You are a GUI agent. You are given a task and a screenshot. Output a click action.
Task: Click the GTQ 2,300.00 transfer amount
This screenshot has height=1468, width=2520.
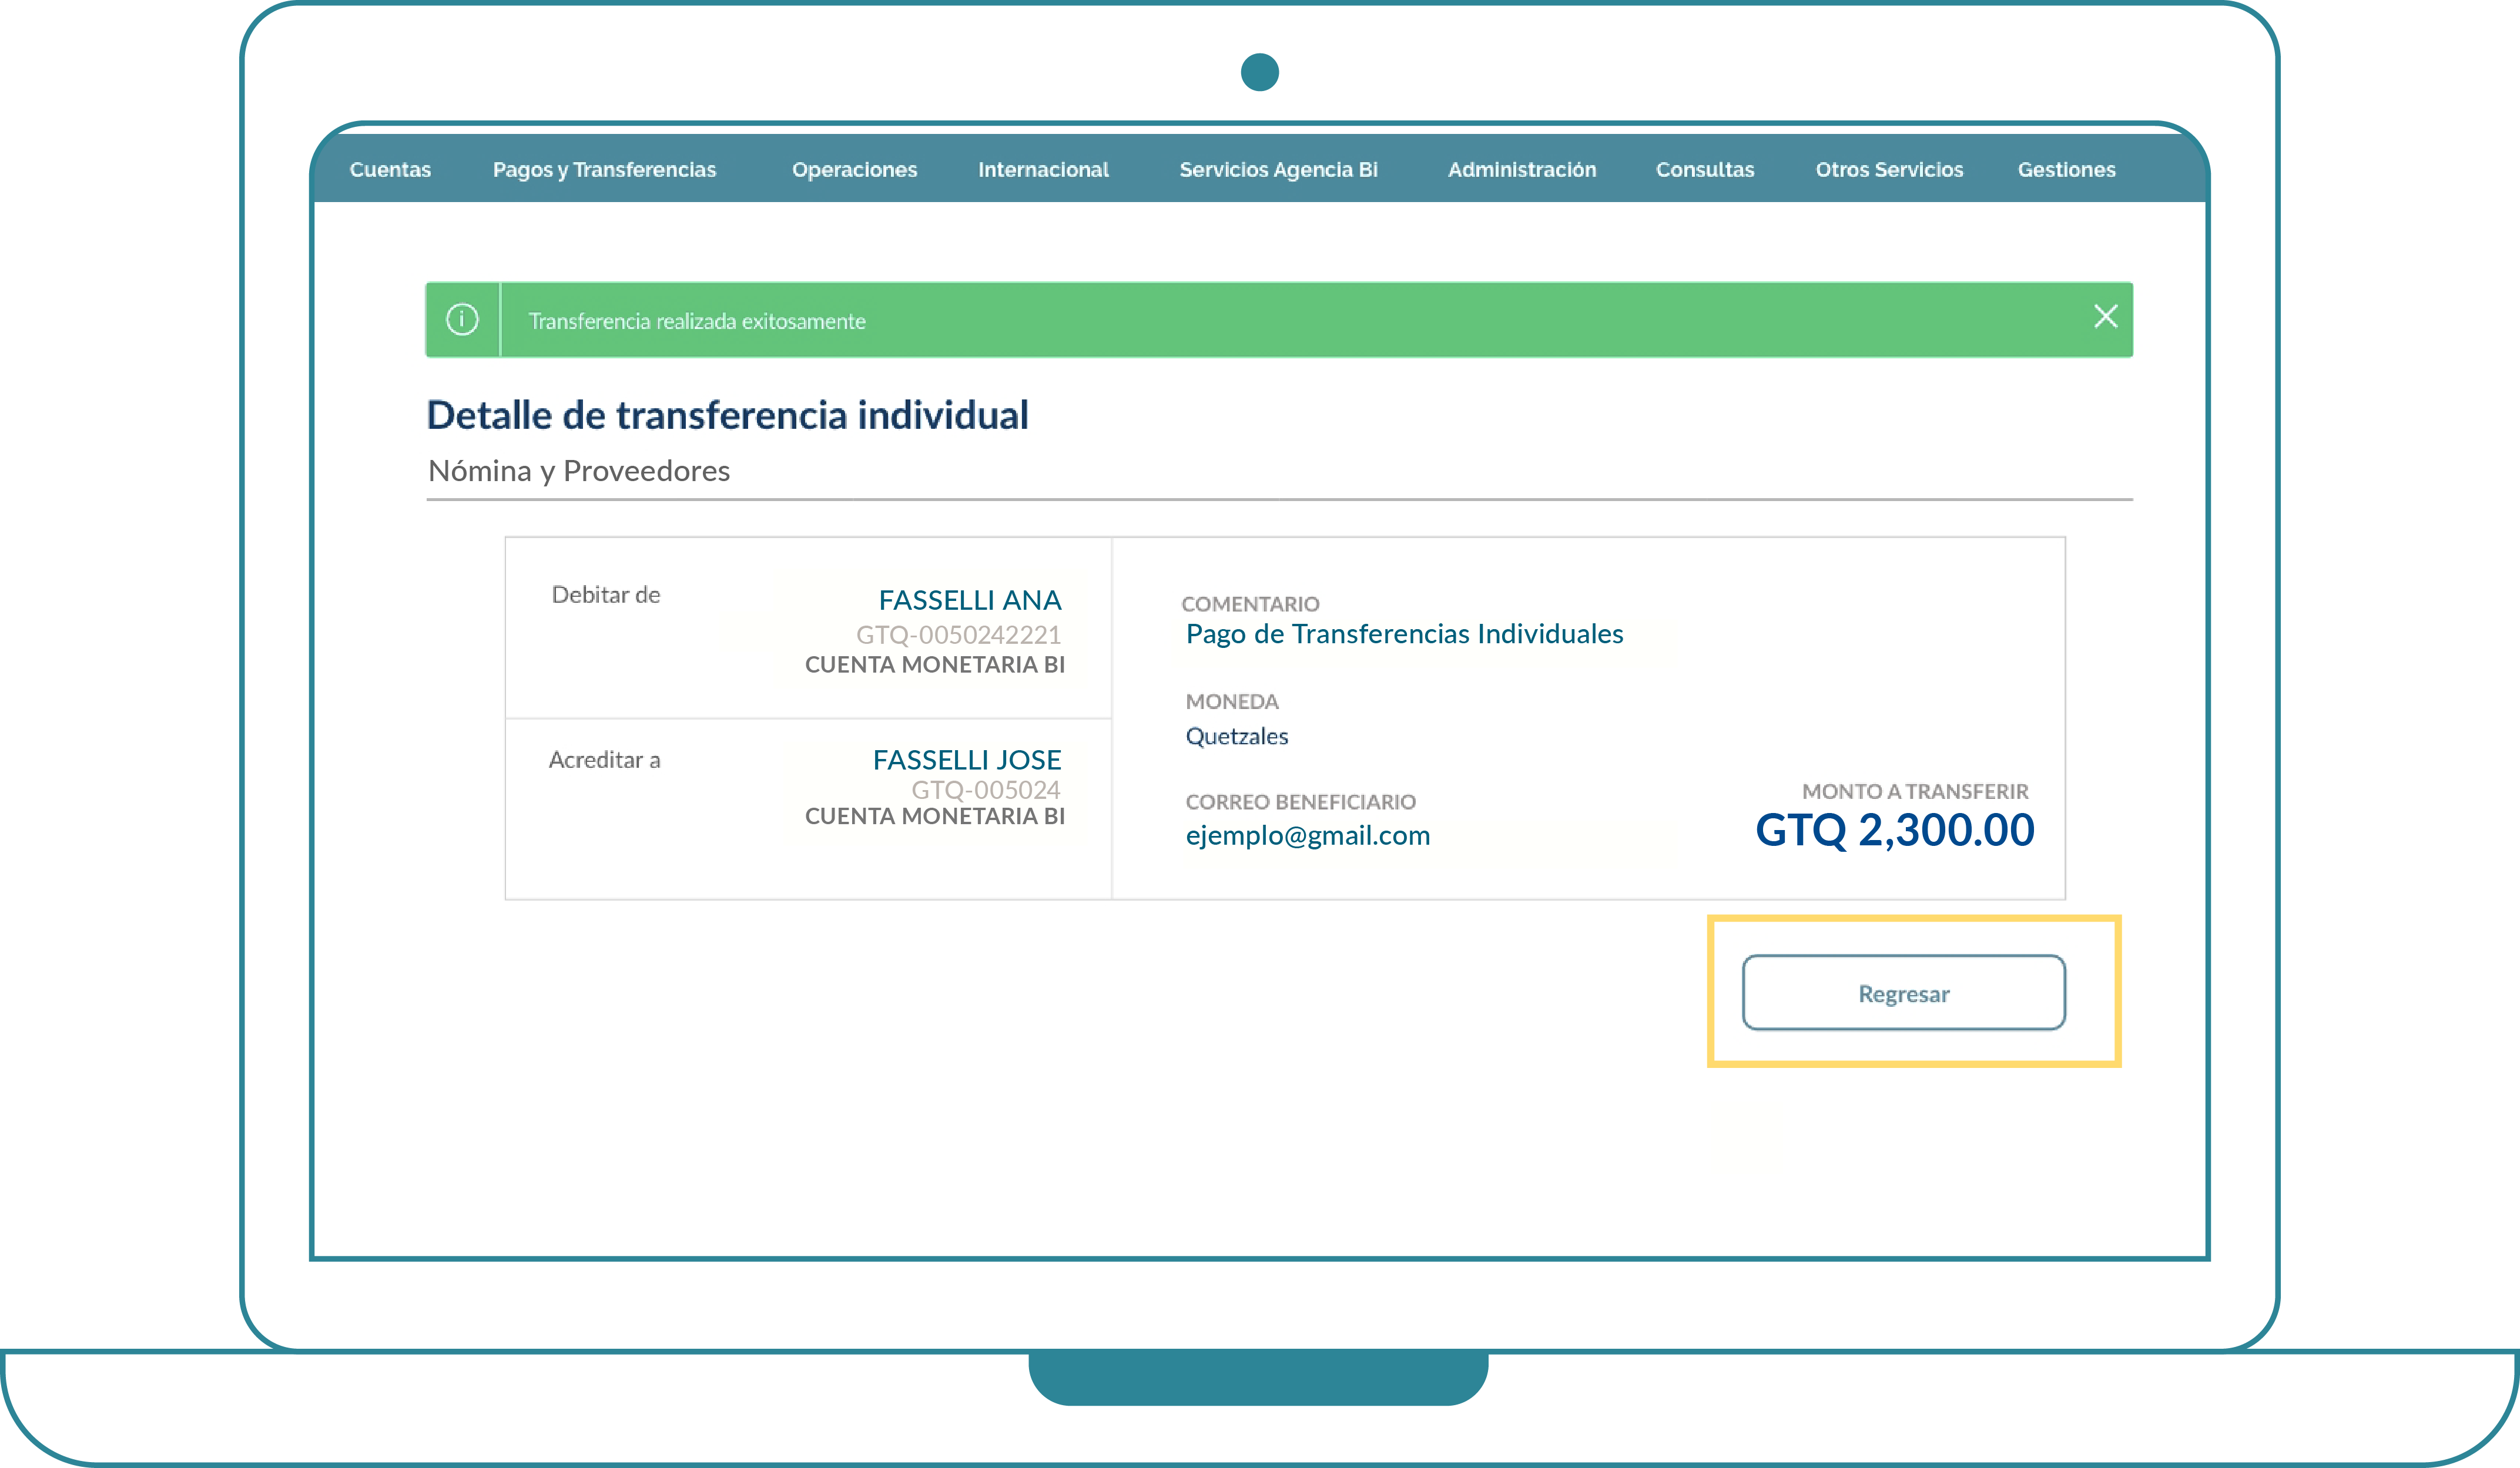pos(1894,831)
